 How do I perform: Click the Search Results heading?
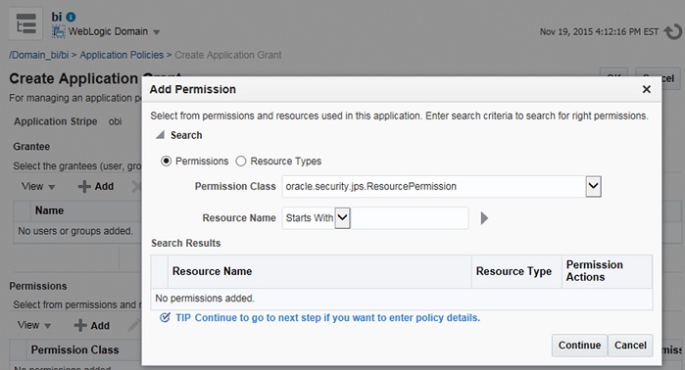pyautogui.click(x=185, y=243)
